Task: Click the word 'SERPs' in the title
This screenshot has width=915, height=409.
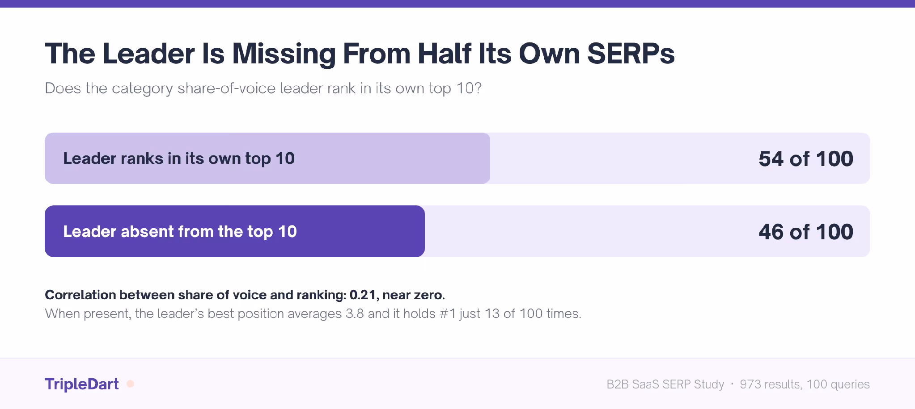Action: click(631, 54)
